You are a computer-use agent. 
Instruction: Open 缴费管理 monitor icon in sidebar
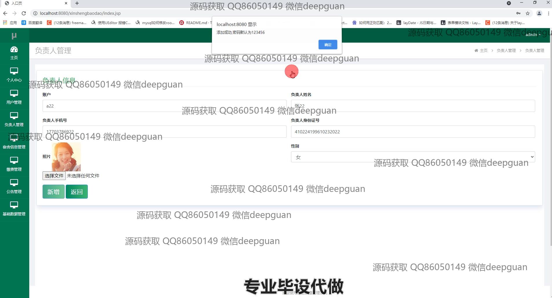(x=14, y=160)
